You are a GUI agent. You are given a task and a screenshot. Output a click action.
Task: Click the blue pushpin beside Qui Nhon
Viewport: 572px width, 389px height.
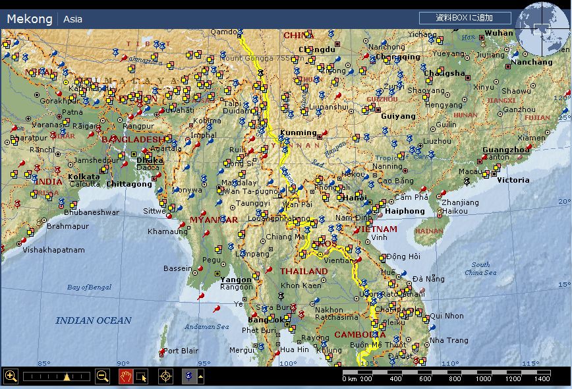coord(432,327)
